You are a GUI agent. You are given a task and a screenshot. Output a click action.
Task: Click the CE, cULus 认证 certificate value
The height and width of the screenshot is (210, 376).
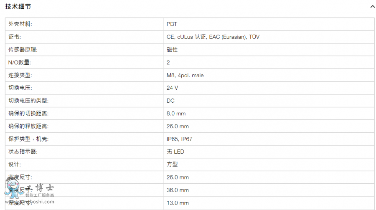[213, 37]
